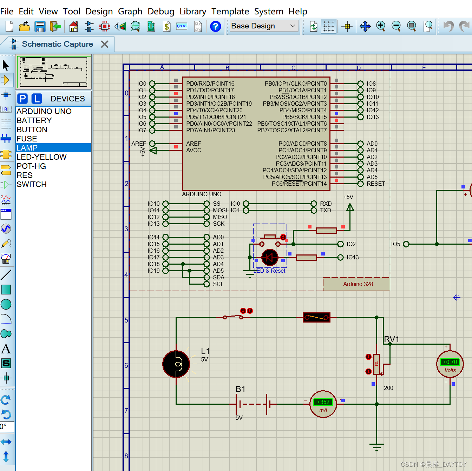
Task: Click the Pan/center at cursor icon
Action: coord(365,26)
